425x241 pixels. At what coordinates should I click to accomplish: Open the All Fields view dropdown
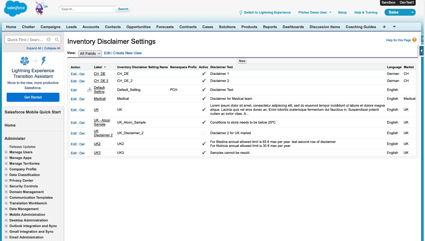(x=90, y=53)
